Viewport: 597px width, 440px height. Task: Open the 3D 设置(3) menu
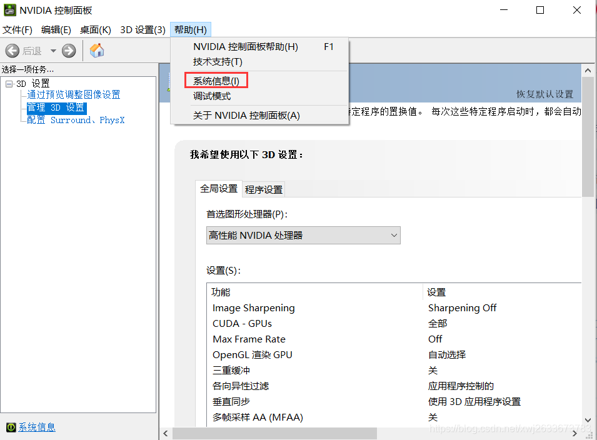click(x=143, y=30)
